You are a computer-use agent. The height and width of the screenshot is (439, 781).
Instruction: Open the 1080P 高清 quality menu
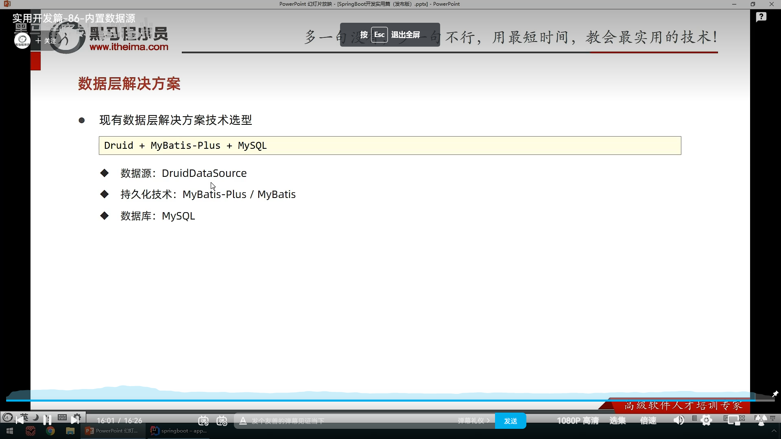pos(578,421)
